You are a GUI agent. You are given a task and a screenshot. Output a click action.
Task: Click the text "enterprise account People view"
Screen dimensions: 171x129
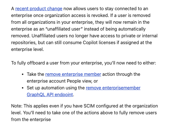point(59,81)
